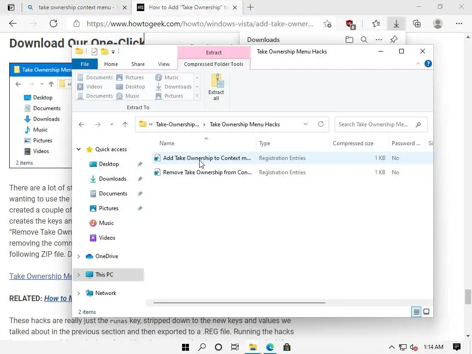Go back in File Explorer
The image size is (472, 354).
[x=82, y=124]
